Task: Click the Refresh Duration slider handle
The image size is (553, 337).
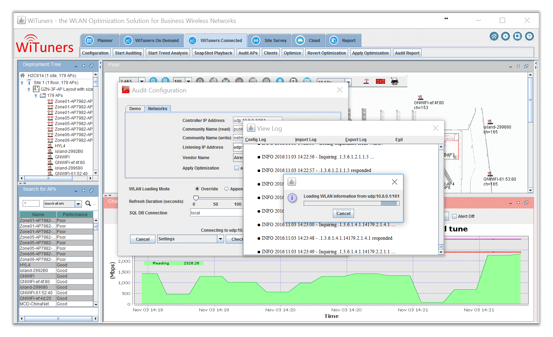Action: point(196,198)
